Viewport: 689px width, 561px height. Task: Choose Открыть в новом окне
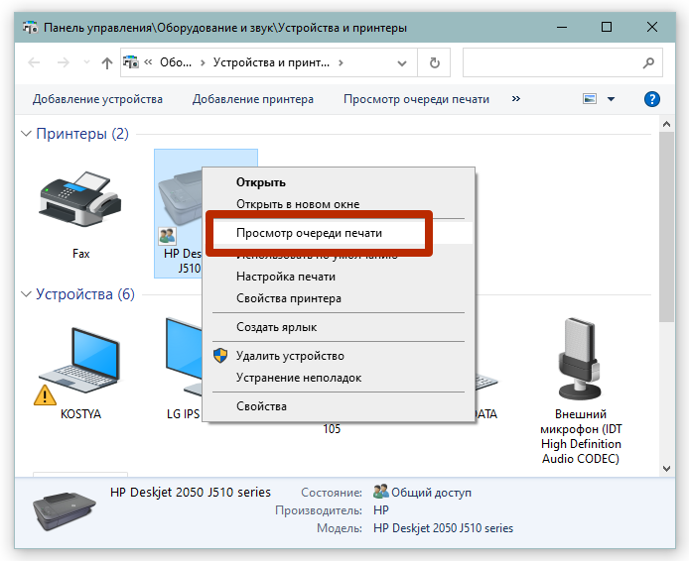(x=339, y=204)
